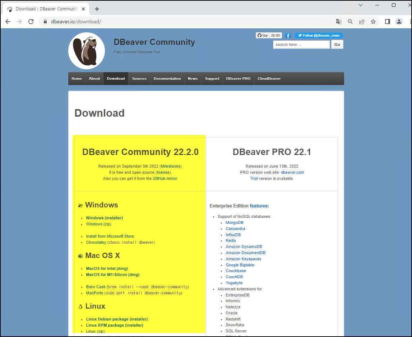
Task: Open the Support menu item
Action: (x=212, y=79)
